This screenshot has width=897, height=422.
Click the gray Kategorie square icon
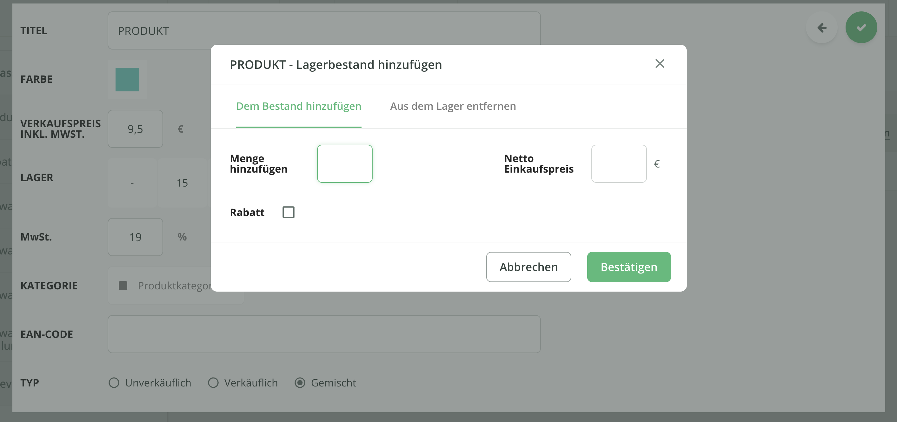click(123, 286)
